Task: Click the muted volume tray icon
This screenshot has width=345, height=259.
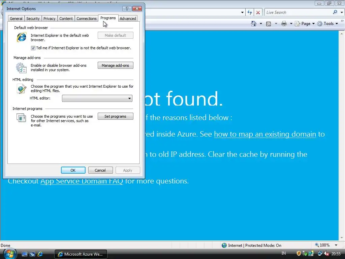Action: (x=326, y=254)
